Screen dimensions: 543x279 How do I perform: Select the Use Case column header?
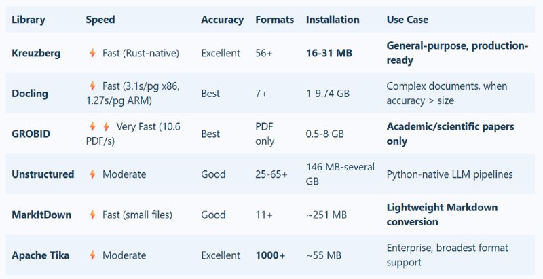pos(407,20)
